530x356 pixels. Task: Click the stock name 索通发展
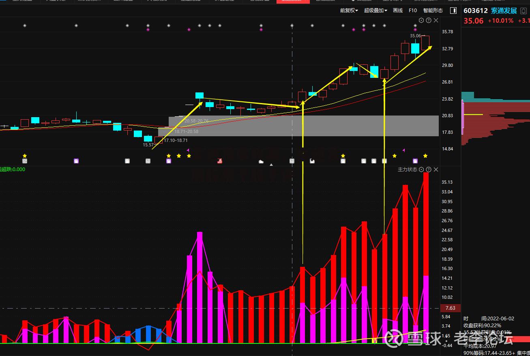point(504,11)
